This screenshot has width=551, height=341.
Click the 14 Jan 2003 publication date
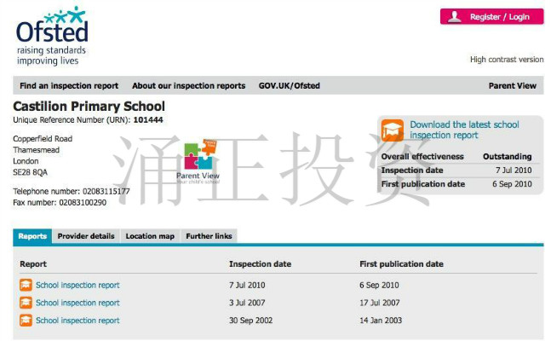[381, 321]
